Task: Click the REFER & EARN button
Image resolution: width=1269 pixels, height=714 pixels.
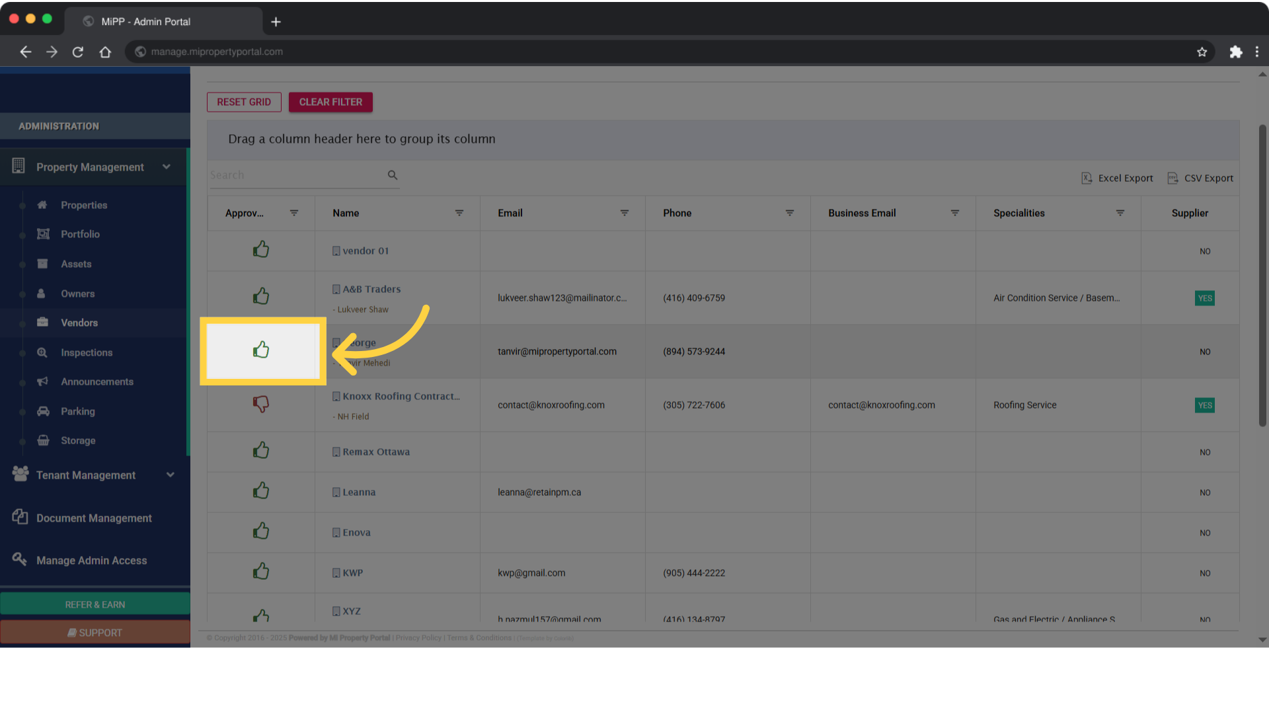Action: (x=95, y=604)
